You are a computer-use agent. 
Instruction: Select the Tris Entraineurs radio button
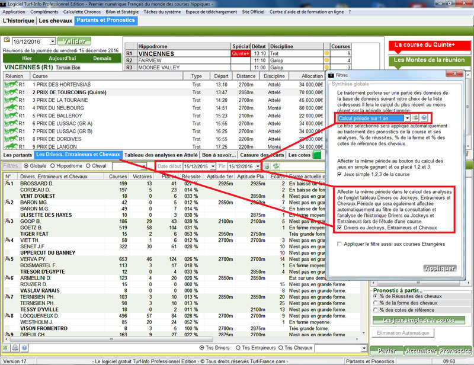tap(238, 348)
